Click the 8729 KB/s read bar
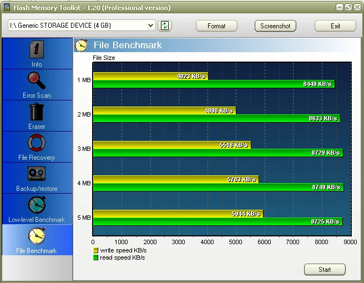This screenshot has height=283, width=364. (218, 153)
